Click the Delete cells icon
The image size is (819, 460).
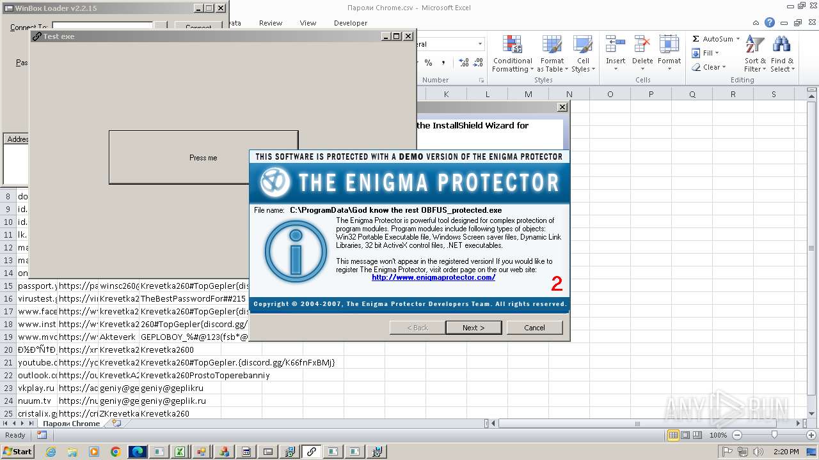tap(642, 45)
